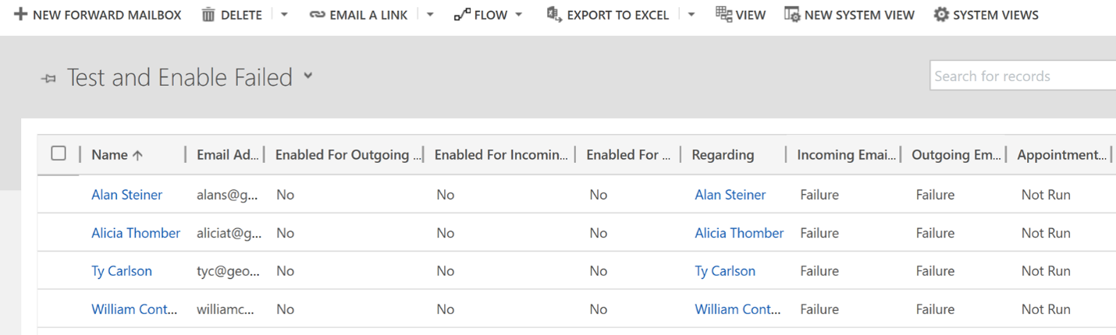Click the Delete trash can icon
Image resolution: width=1116 pixels, height=335 pixels.
point(208,14)
